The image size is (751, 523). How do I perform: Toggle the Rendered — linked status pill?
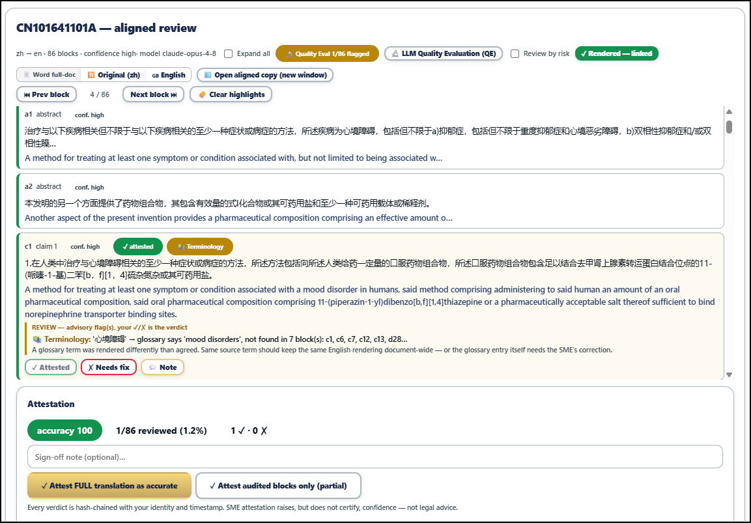tap(616, 53)
